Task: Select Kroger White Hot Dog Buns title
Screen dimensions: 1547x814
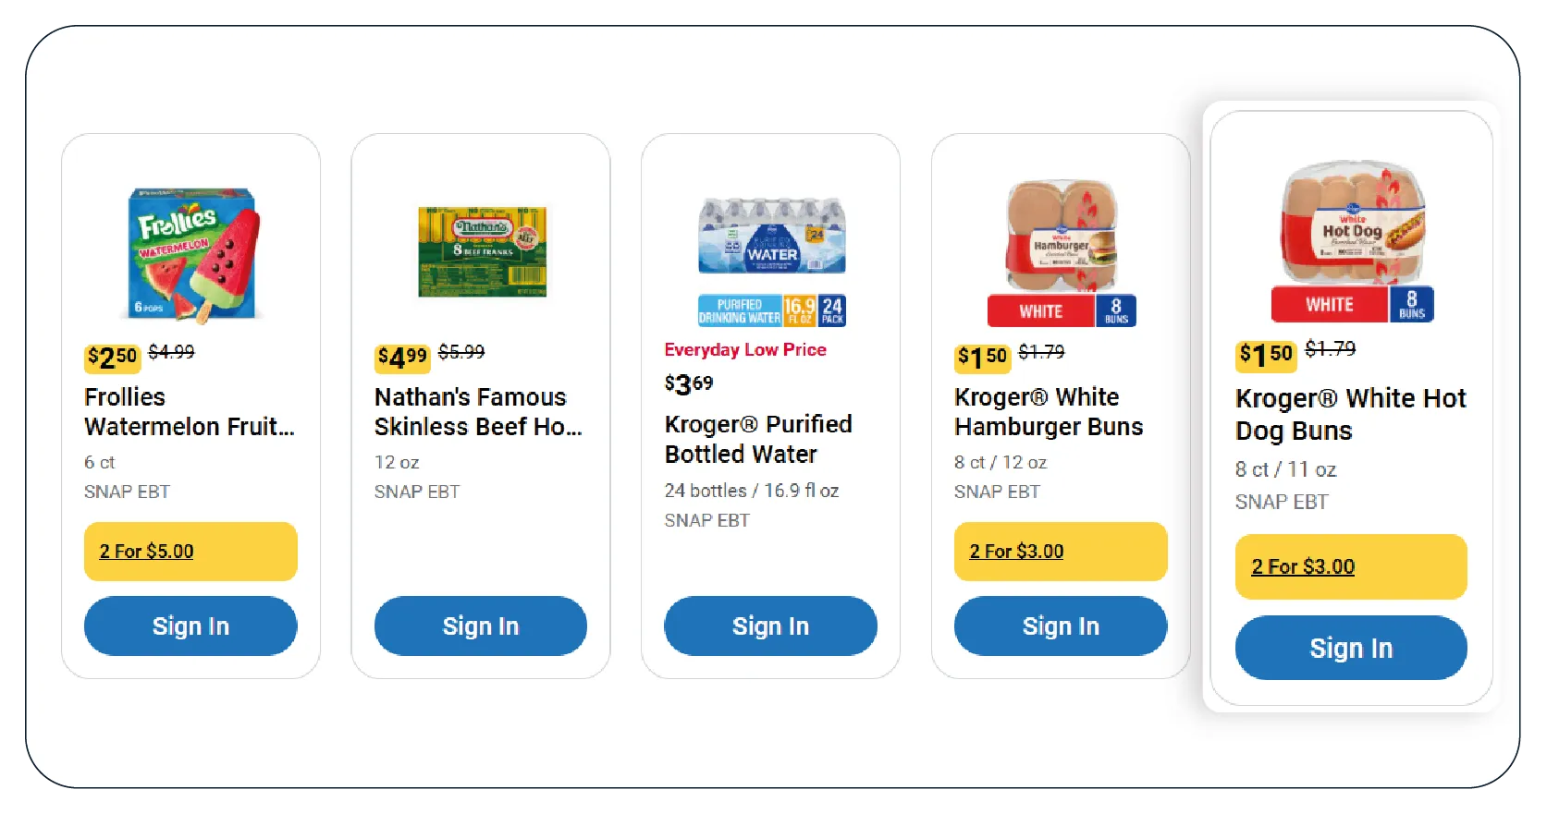Action: 1350,415
